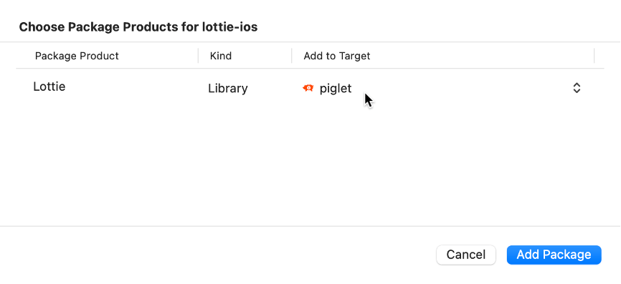The image size is (621, 284).
Task: Click divider right of Add to Target header
Action: coord(594,56)
